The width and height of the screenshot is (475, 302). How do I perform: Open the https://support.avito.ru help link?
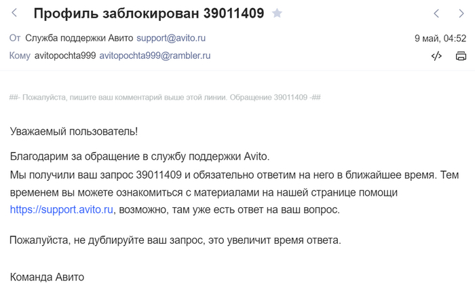coord(61,210)
